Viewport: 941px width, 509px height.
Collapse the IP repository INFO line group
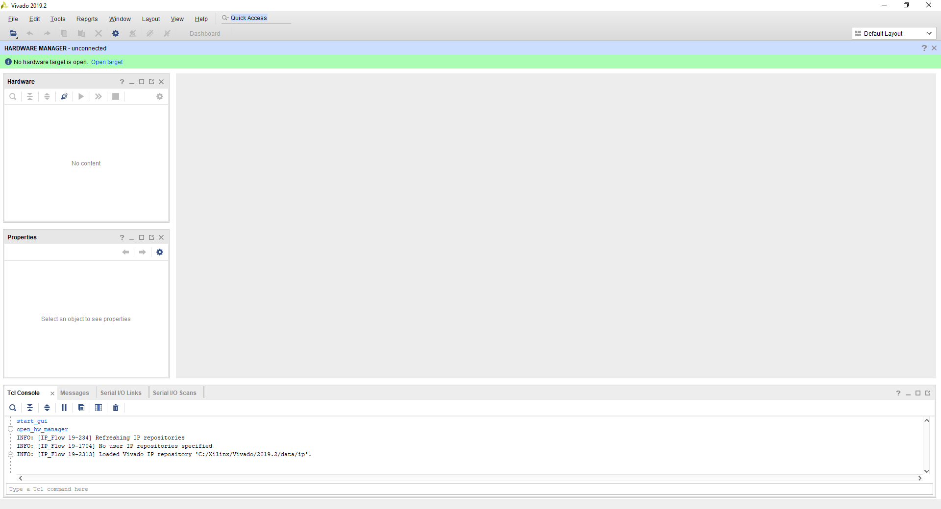10,454
